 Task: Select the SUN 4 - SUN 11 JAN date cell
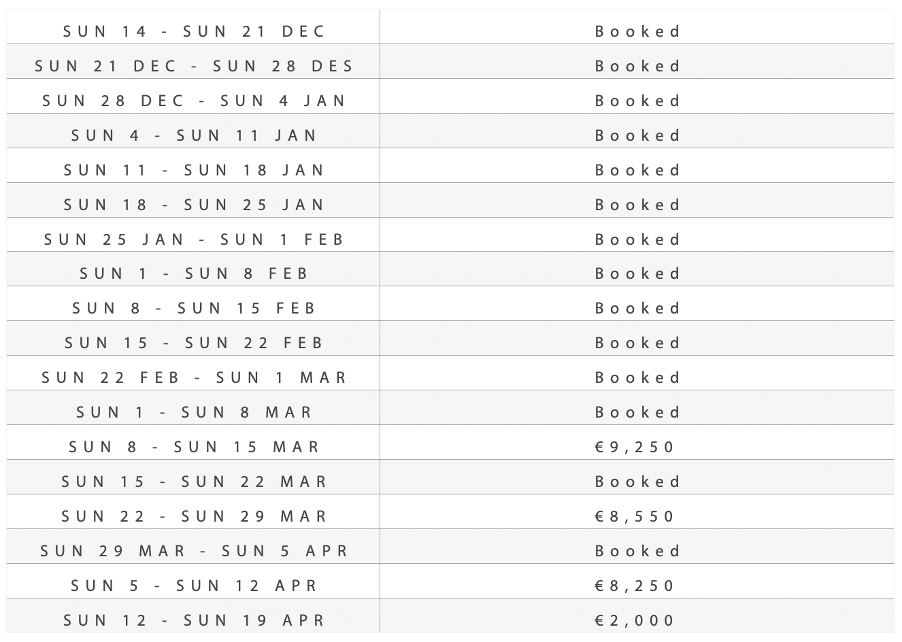point(195,135)
